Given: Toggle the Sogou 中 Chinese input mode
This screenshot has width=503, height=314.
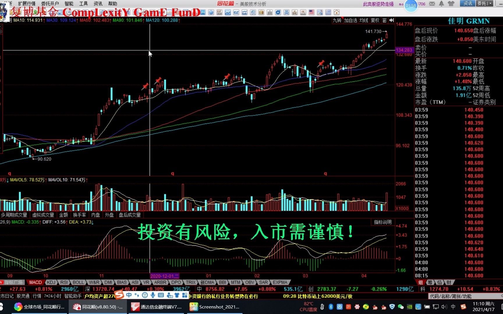Looking at the screenshot, I should [x=129, y=295].
